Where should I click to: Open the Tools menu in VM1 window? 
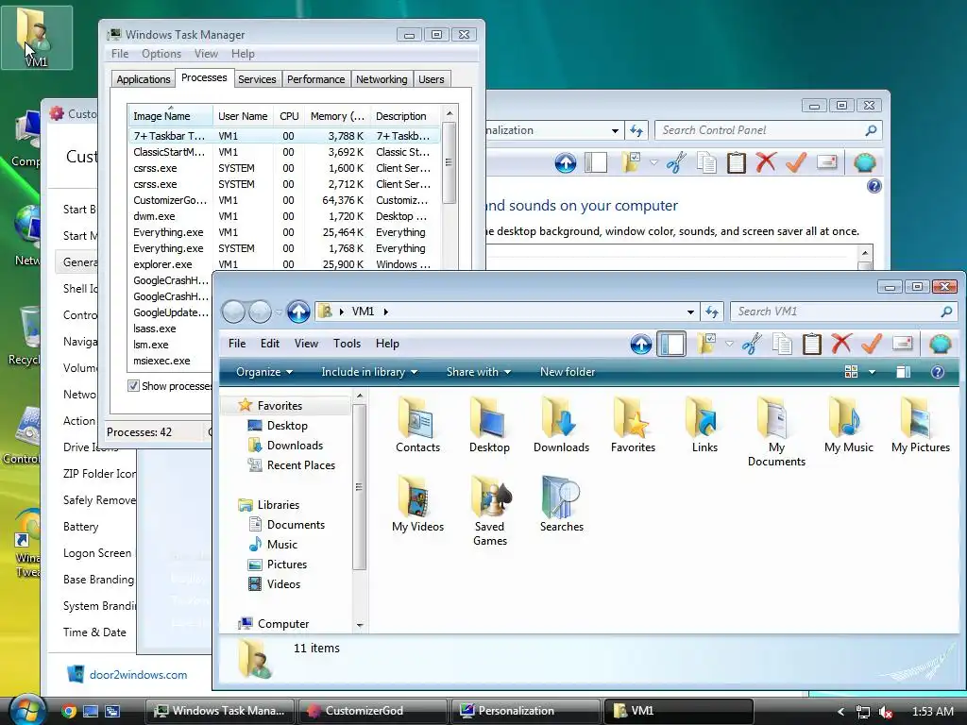(347, 344)
